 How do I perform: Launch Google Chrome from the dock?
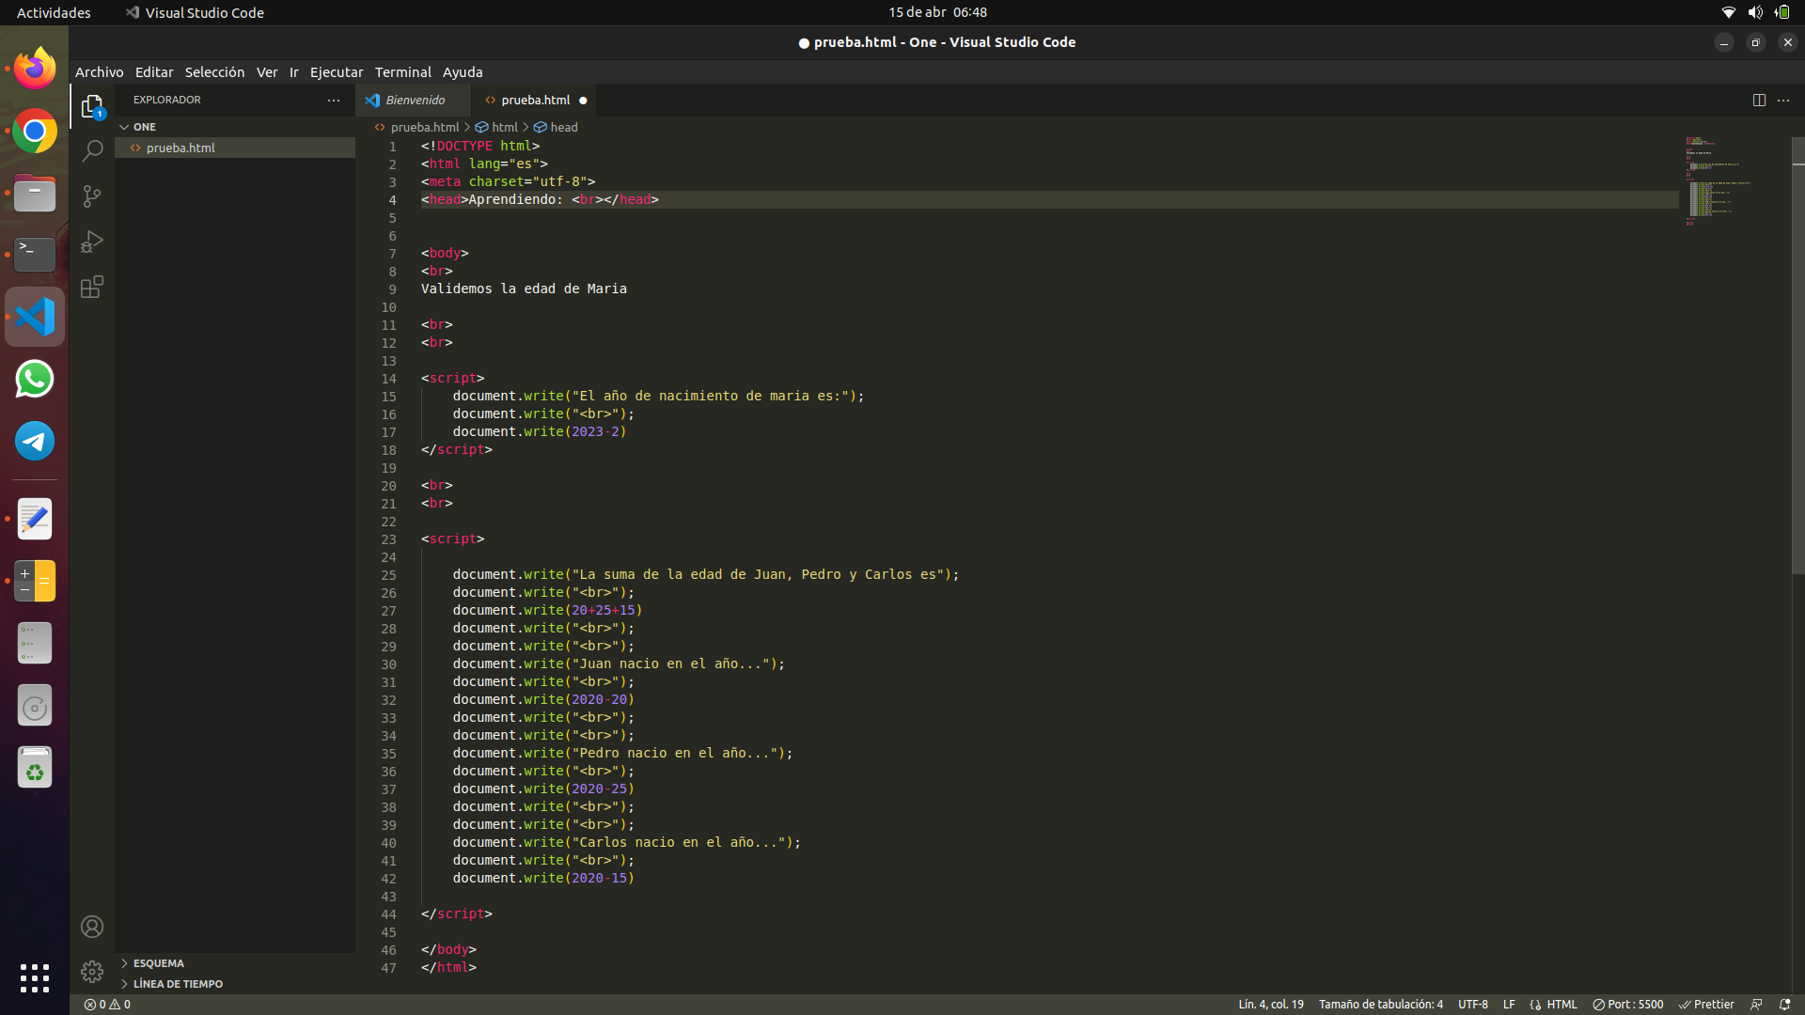[x=35, y=132]
